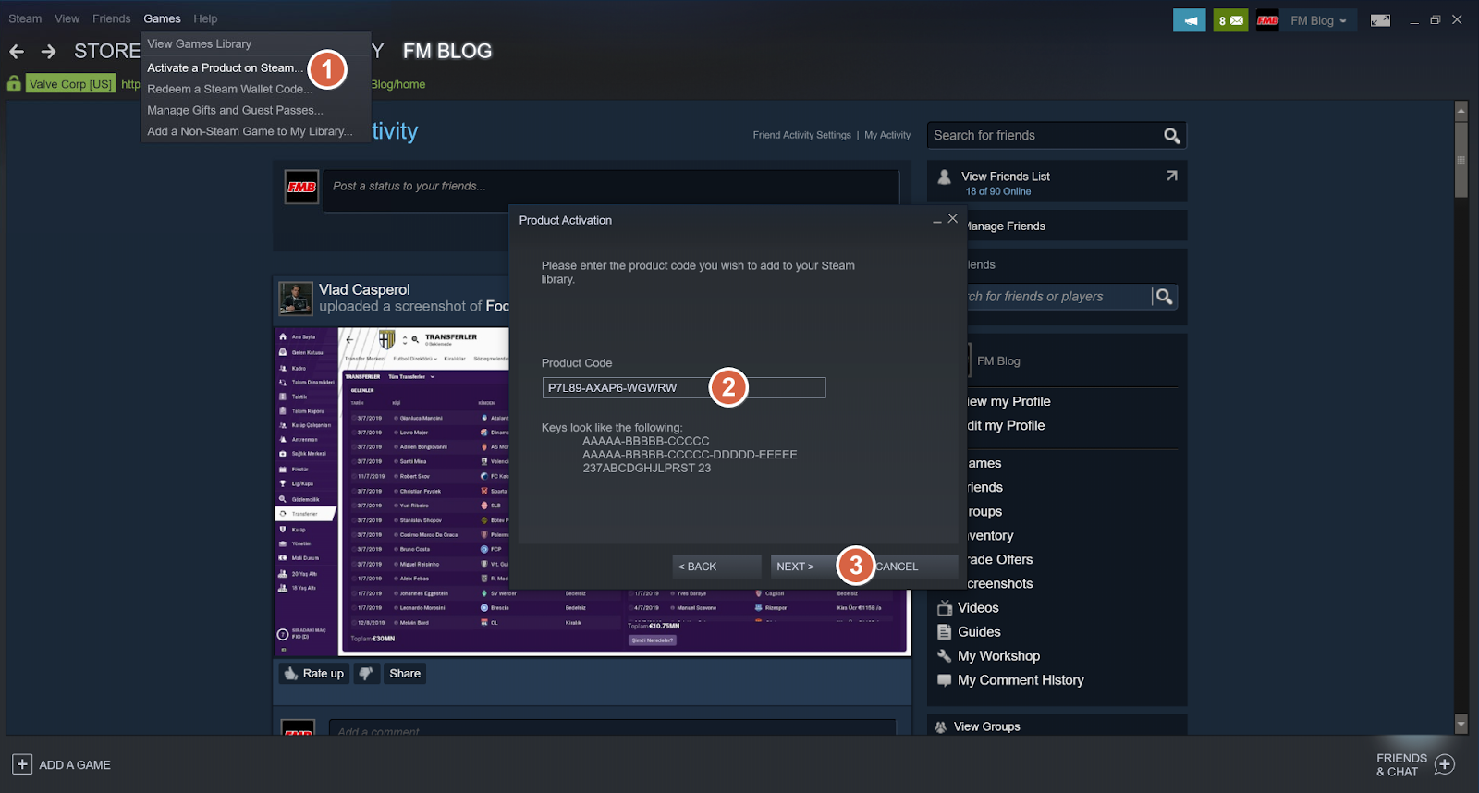Open Edit my Profile link
The height and width of the screenshot is (793, 1479).
[1006, 425]
